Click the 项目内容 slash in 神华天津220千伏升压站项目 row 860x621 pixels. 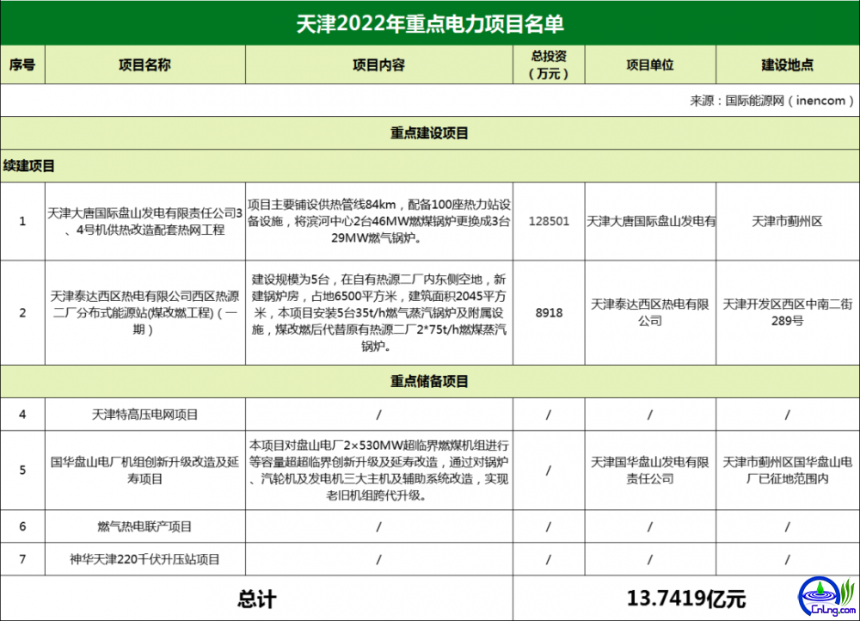378,560
